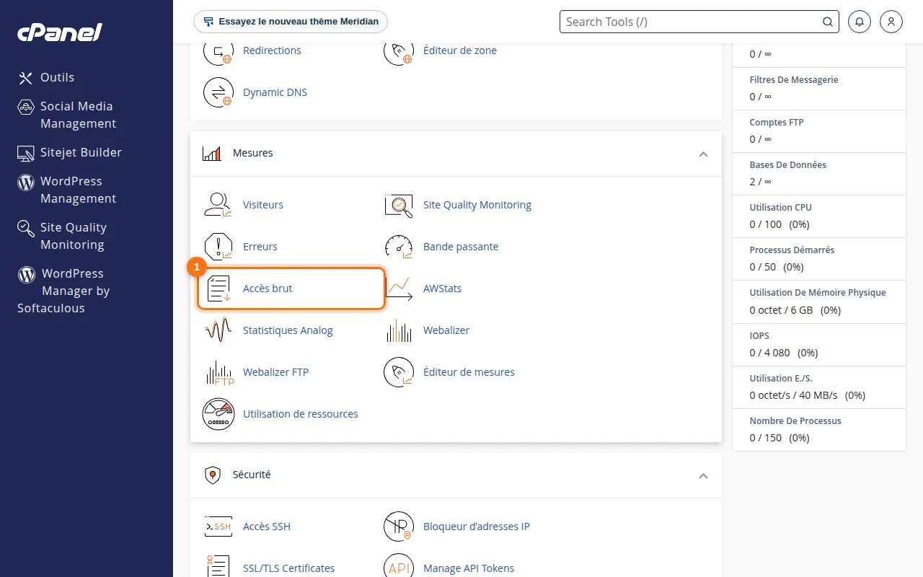Viewport: 923px width, 577px height.
Task: Click the search magnifier in Search Tools
Action: point(828,22)
